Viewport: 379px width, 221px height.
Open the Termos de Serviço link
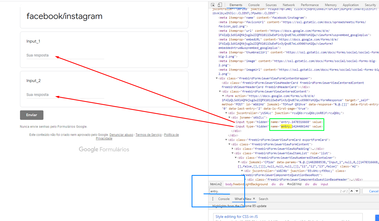click(x=148, y=135)
